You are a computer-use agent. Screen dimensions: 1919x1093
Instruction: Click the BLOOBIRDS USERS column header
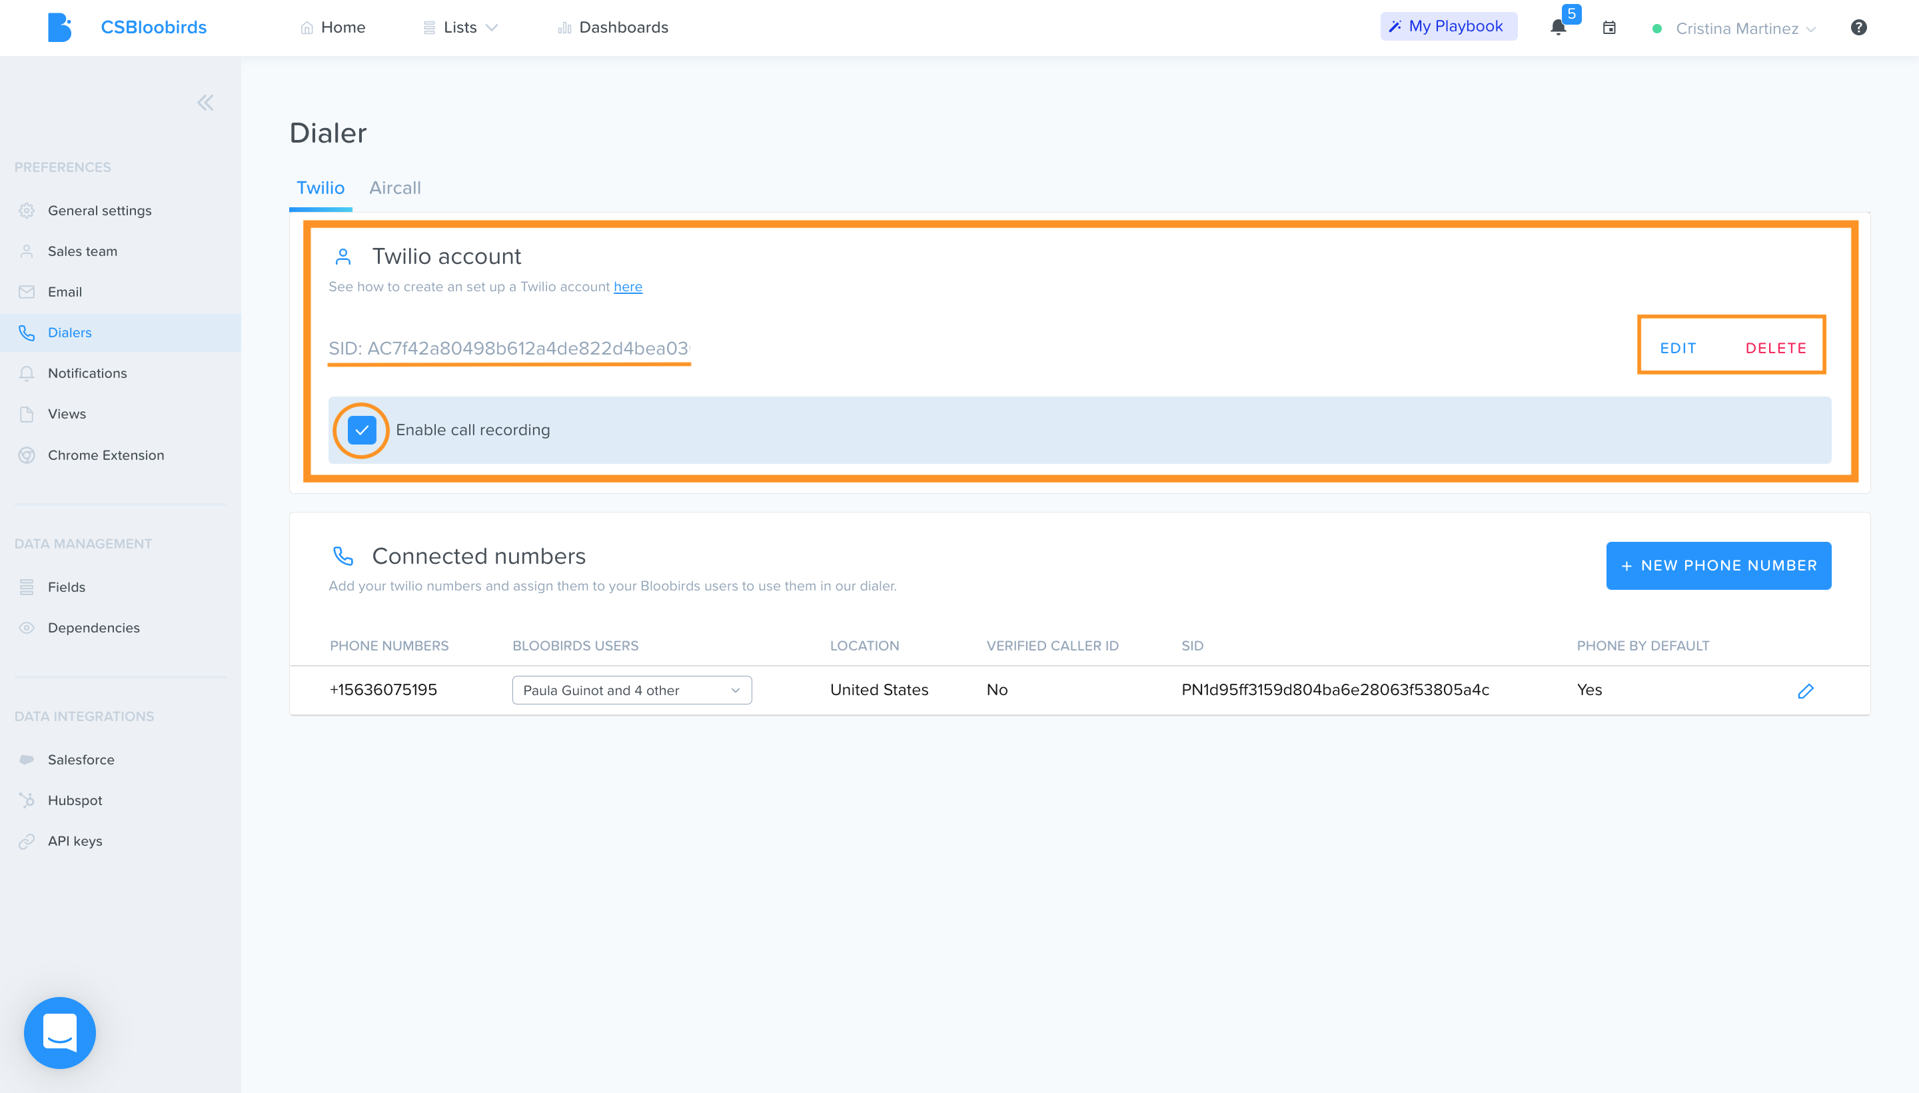click(x=575, y=646)
